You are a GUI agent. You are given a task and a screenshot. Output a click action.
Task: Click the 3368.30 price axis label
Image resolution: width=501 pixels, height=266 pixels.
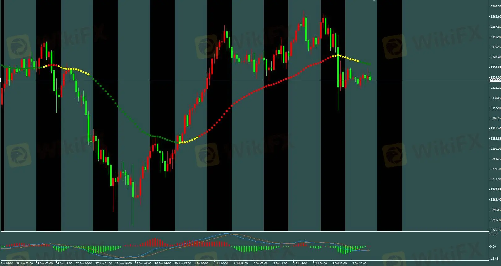495,6
